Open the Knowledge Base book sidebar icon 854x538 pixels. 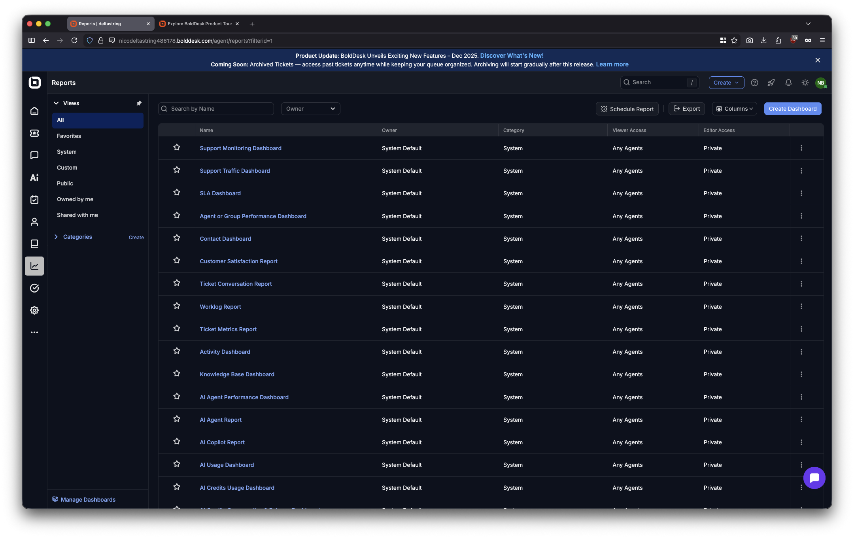coord(34,244)
